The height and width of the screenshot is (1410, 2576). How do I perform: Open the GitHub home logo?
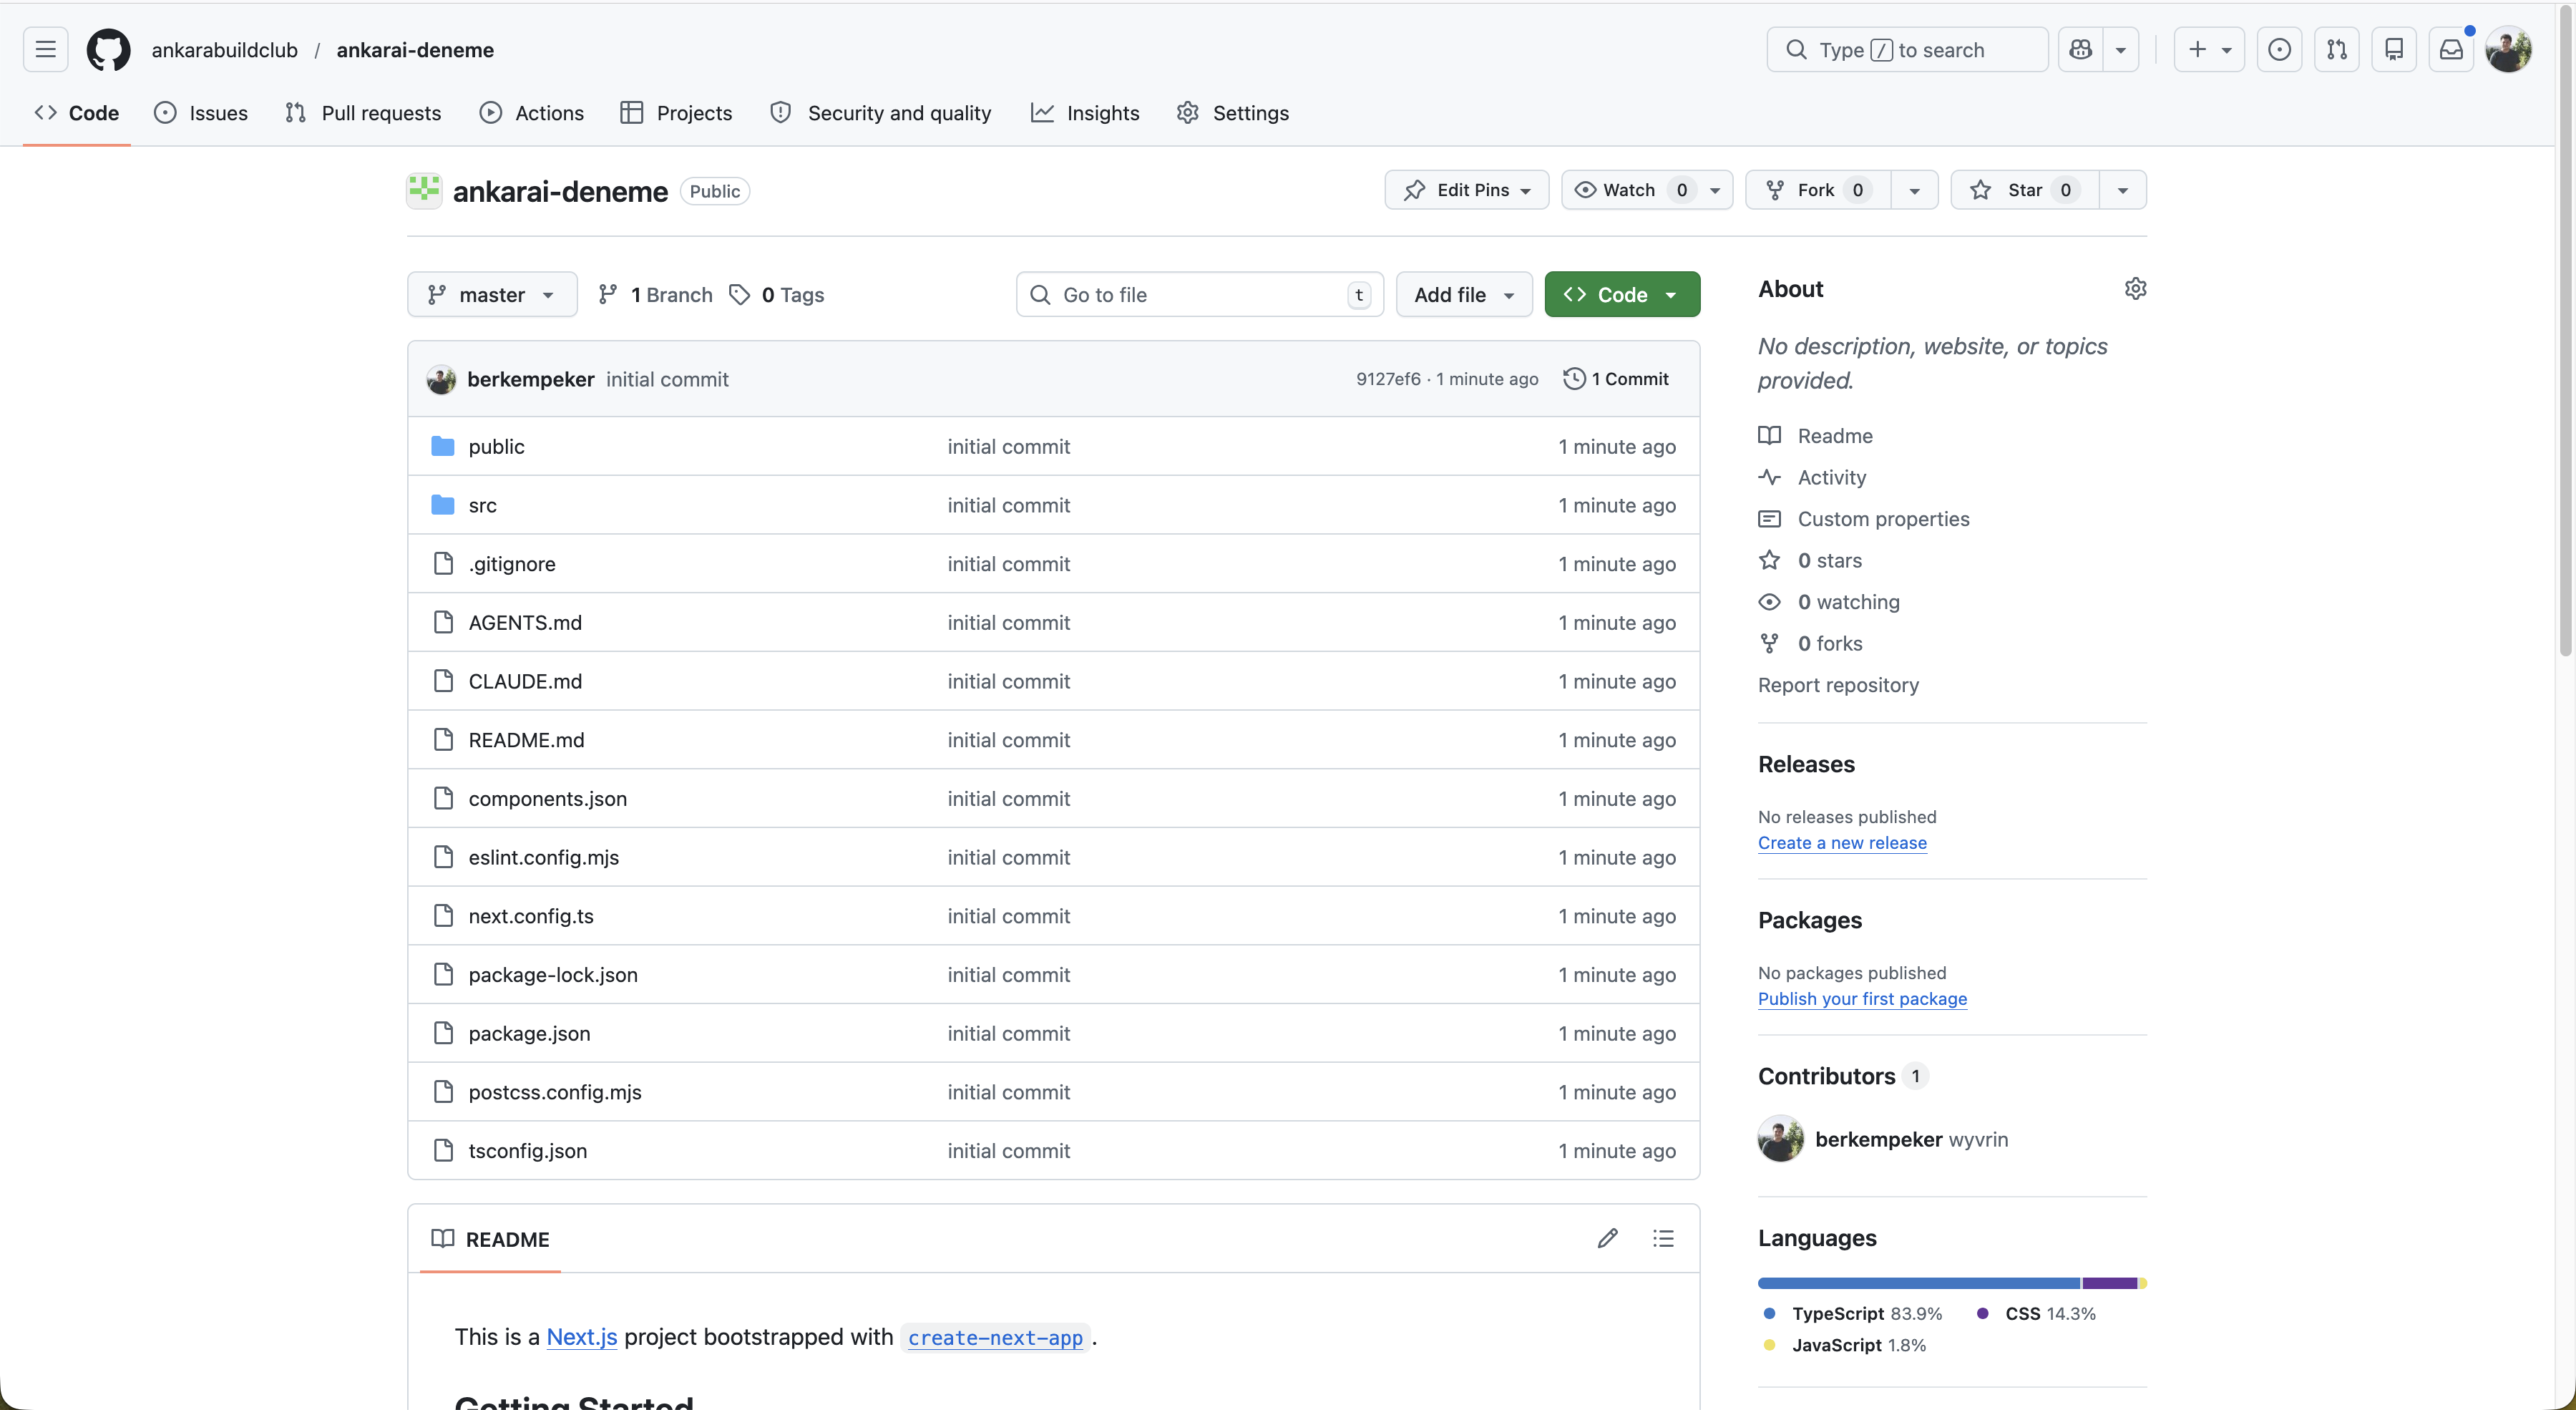point(108,49)
